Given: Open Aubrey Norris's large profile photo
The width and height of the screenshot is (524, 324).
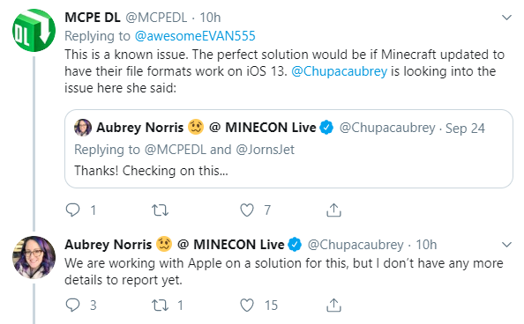Looking at the screenshot, I should pos(34,257).
